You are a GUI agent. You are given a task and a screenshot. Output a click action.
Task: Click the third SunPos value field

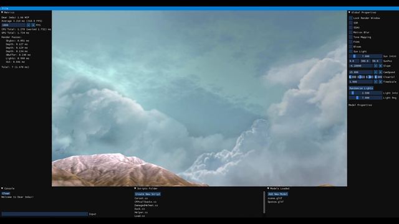(x=377, y=61)
